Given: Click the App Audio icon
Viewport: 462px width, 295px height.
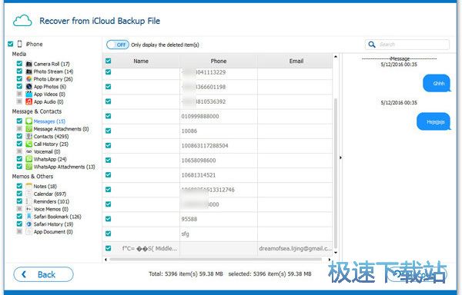Looking at the screenshot, I should [29, 102].
